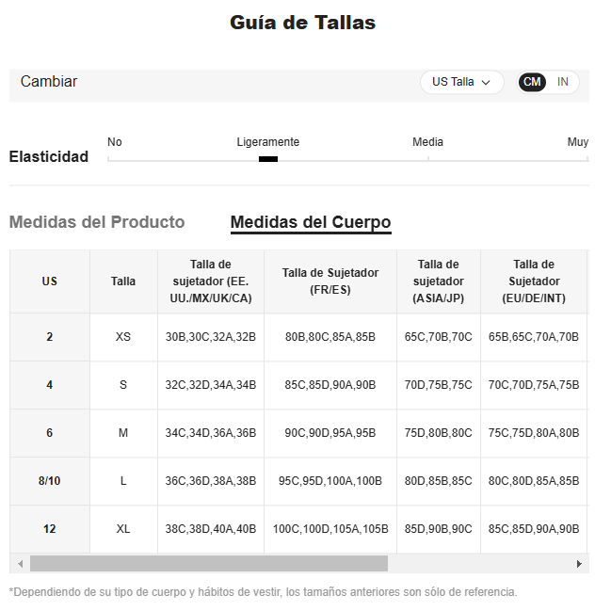Click the Guía de Tallas heading
611x611 pixels.
303,23
